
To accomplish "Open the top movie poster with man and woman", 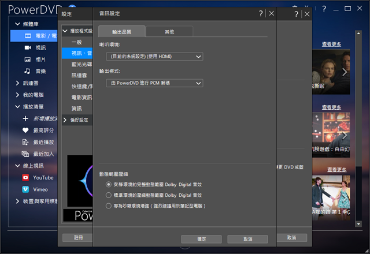I will coord(331,72).
